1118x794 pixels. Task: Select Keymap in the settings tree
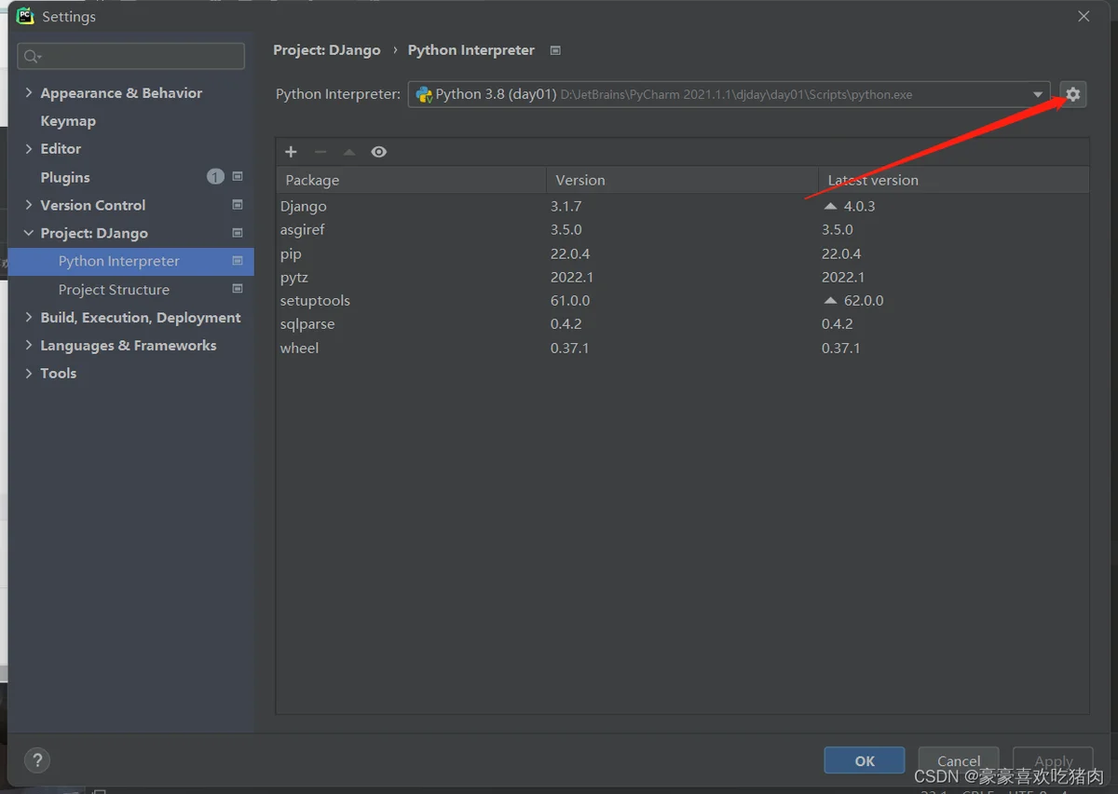[x=68, y=121]
